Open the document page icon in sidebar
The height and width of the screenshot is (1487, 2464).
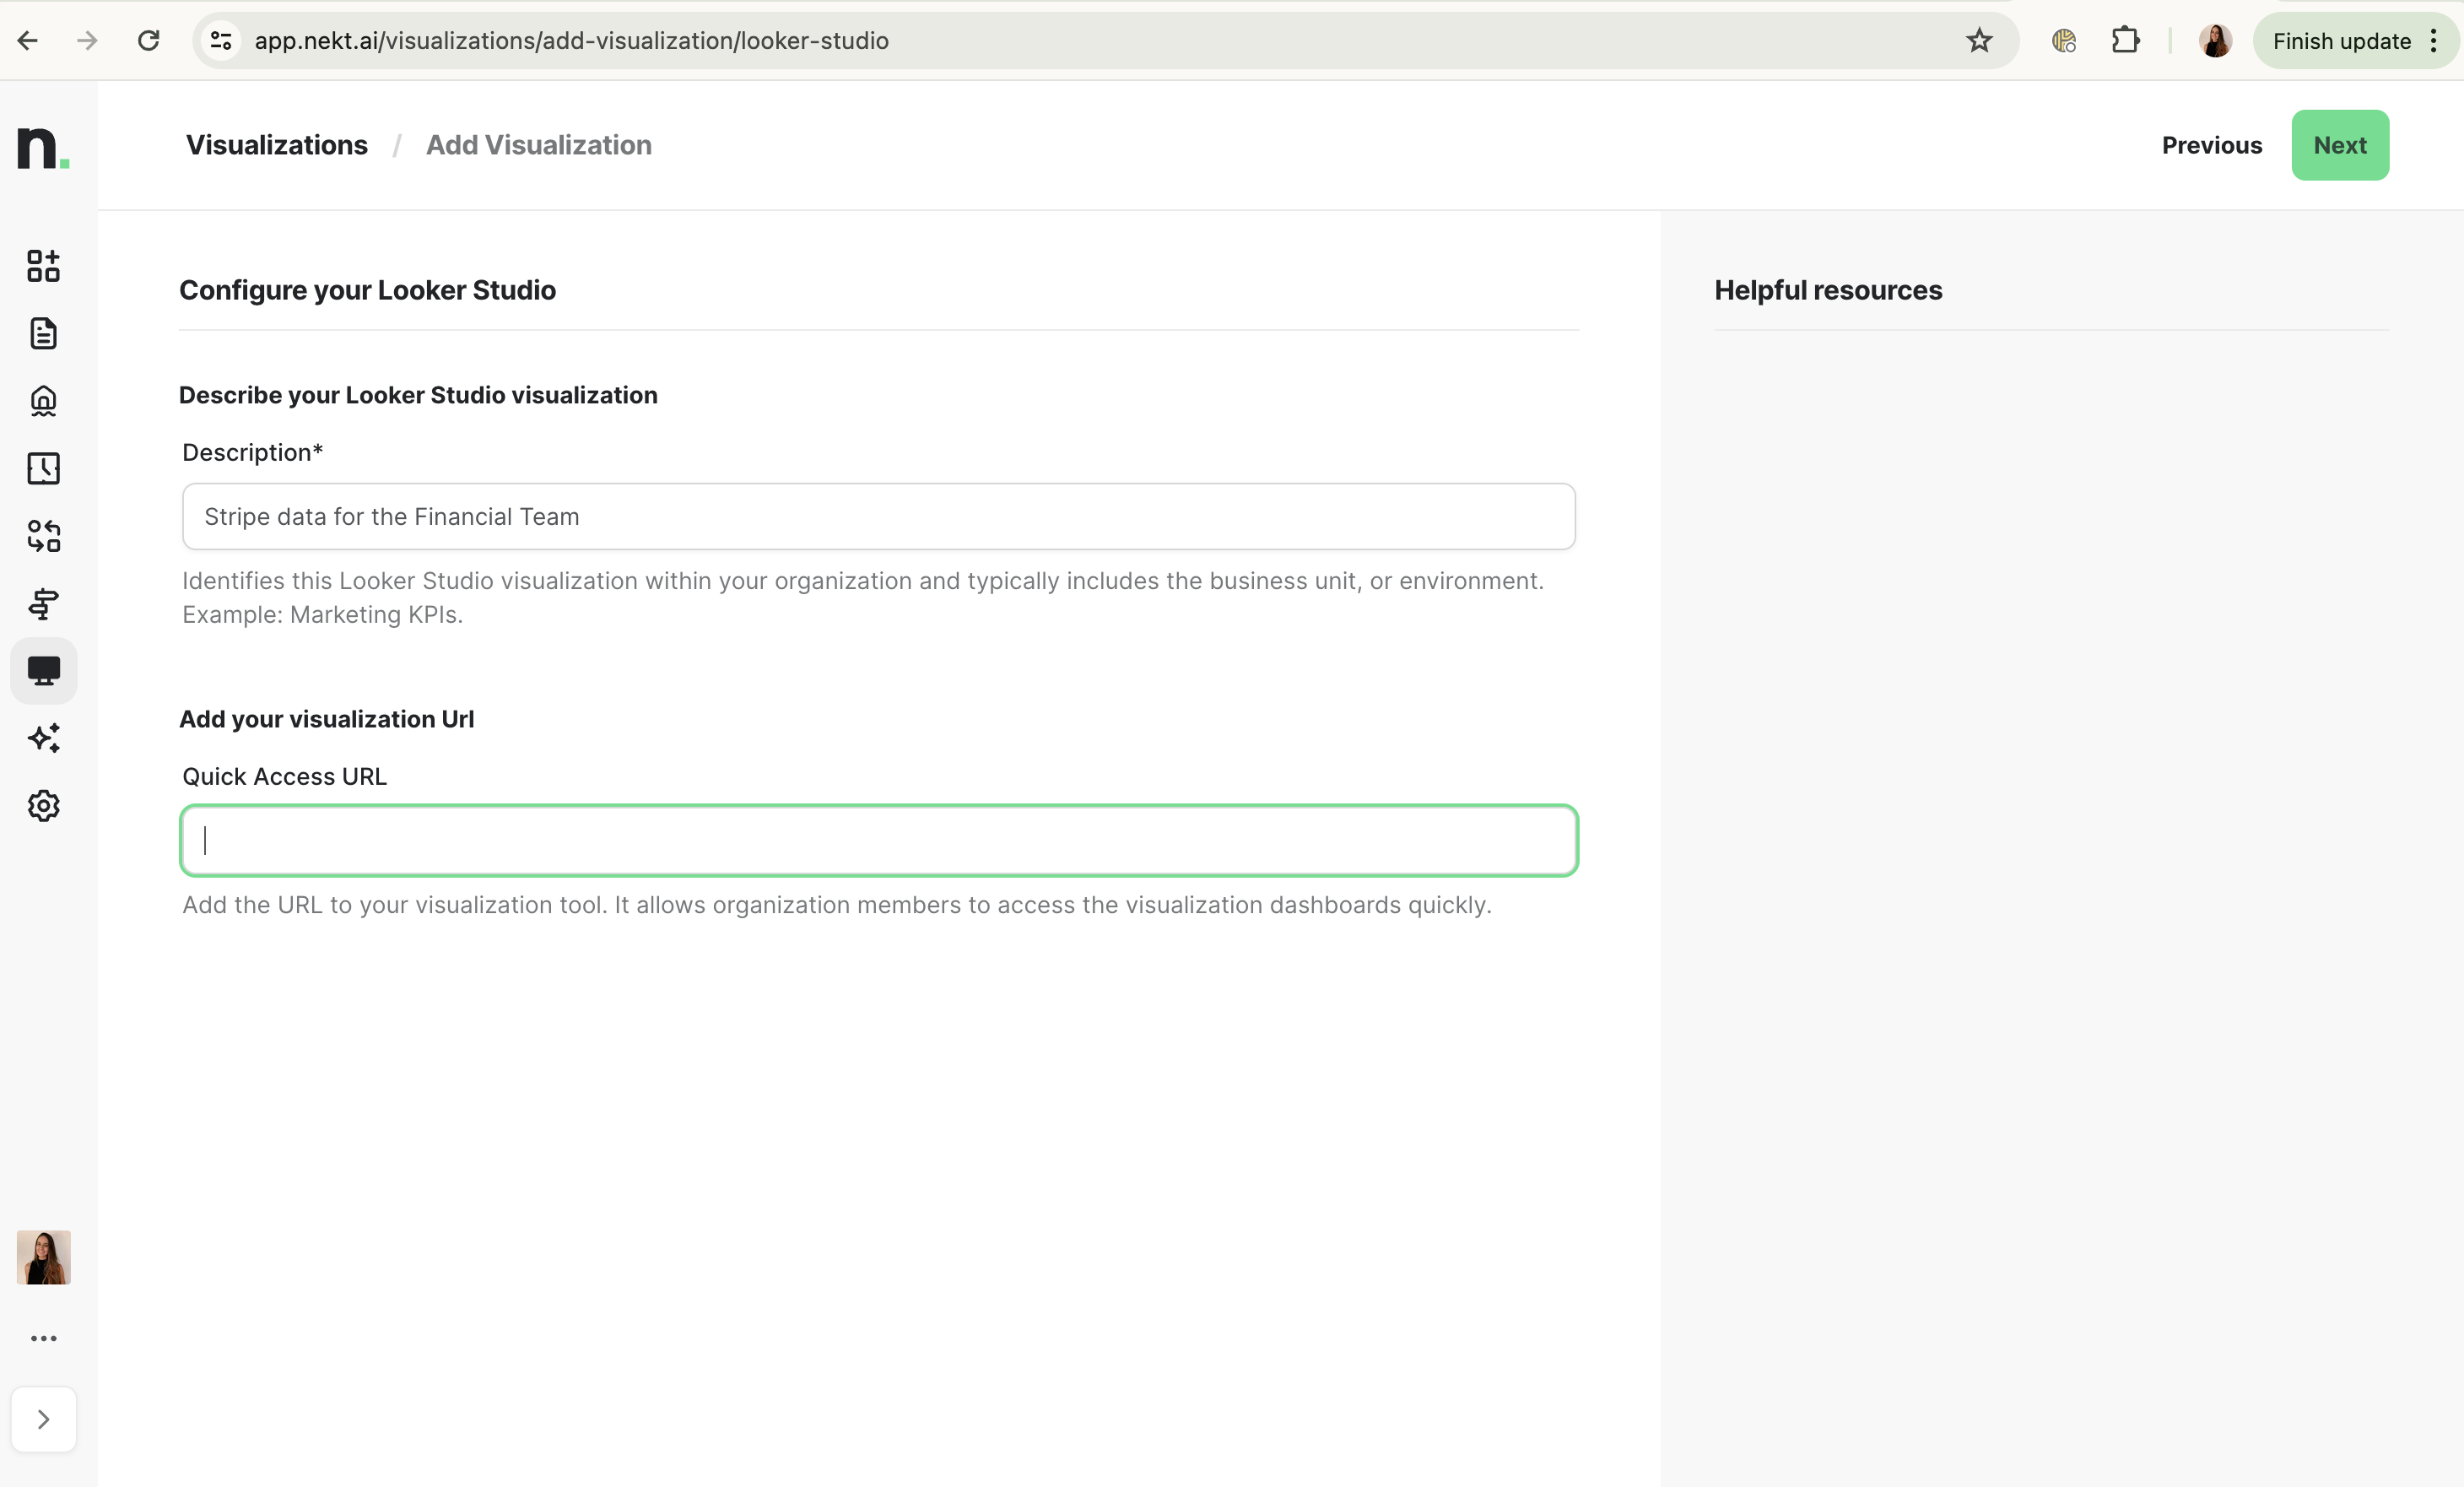pos(43,333)
